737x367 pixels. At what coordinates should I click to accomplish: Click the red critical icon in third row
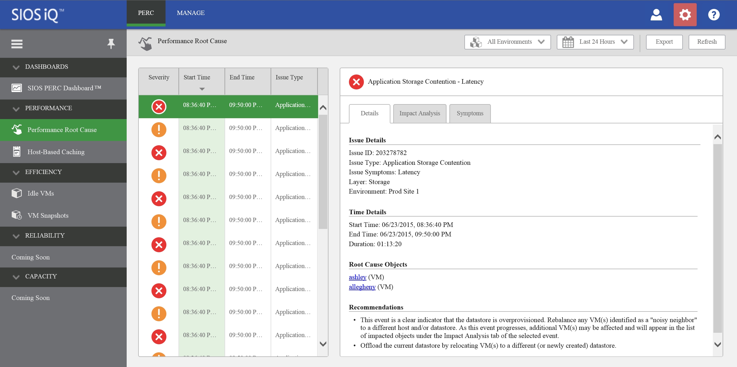[x=159, y=153]
